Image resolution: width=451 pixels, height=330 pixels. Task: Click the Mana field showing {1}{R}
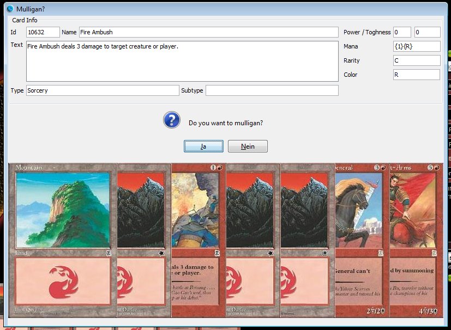pyautogui.click(x=417, y=46)
